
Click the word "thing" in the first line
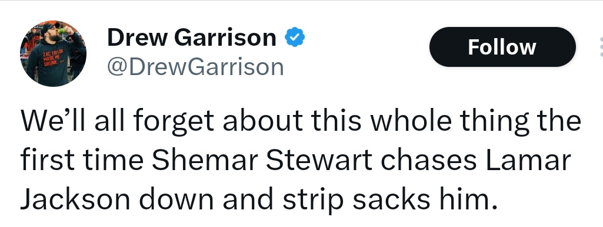click(498, 121)
